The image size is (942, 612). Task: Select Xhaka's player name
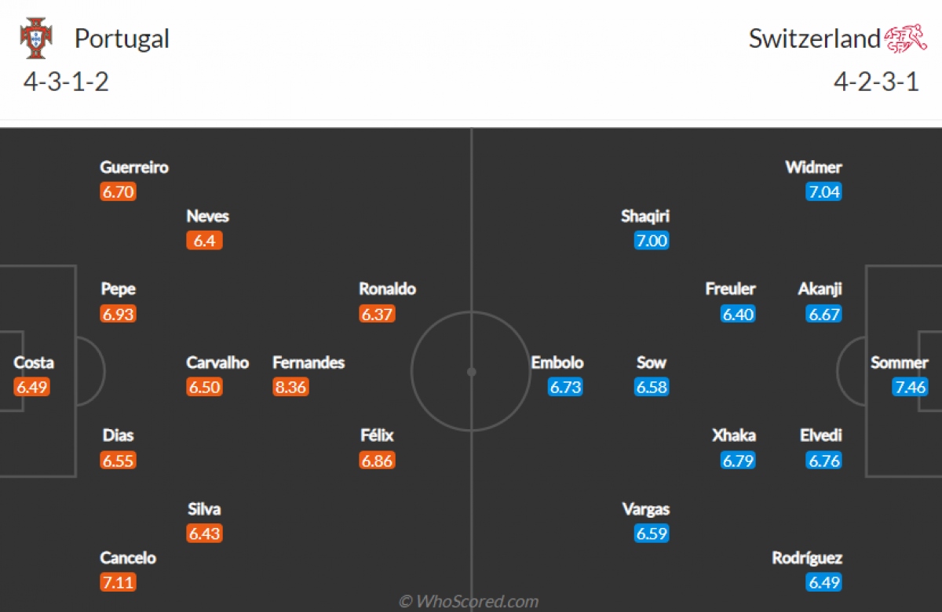734,435
